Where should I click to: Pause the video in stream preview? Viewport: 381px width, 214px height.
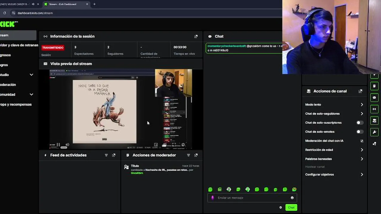[58, 145]
